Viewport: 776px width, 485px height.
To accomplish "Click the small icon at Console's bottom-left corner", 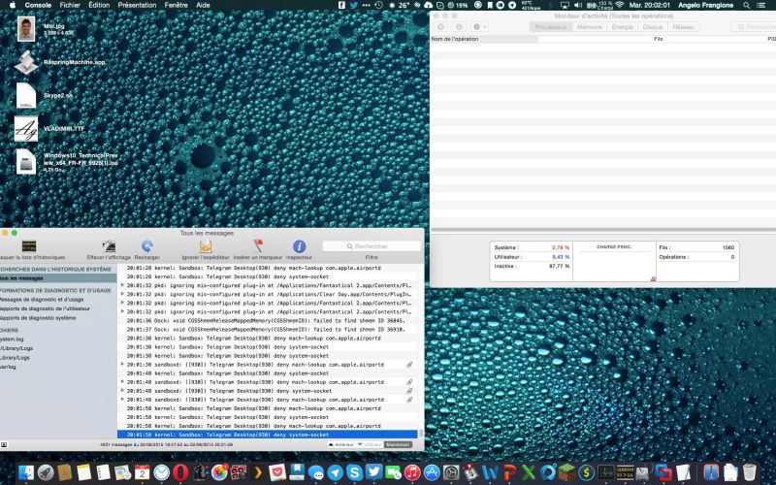I will click(4, 445).
